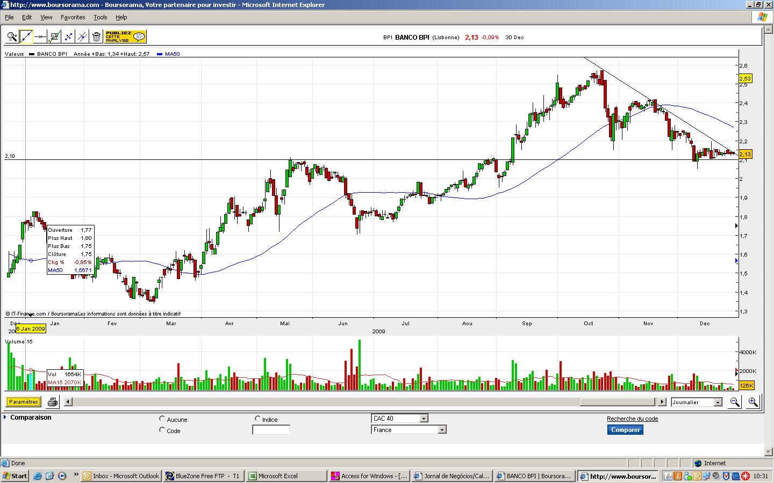
Task: Open the CAC 40 index dropdown
Action: click(399, 419)
